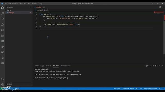
Task: Open the Run menu
Action: [29, 4]
